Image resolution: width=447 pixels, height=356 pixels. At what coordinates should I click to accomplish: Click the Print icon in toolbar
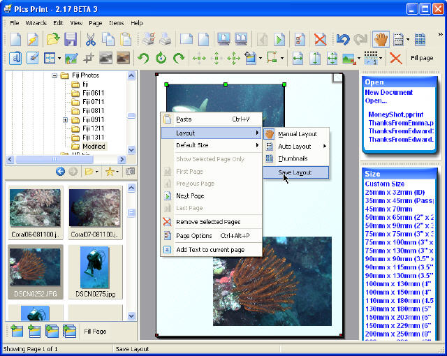[165, 40]
